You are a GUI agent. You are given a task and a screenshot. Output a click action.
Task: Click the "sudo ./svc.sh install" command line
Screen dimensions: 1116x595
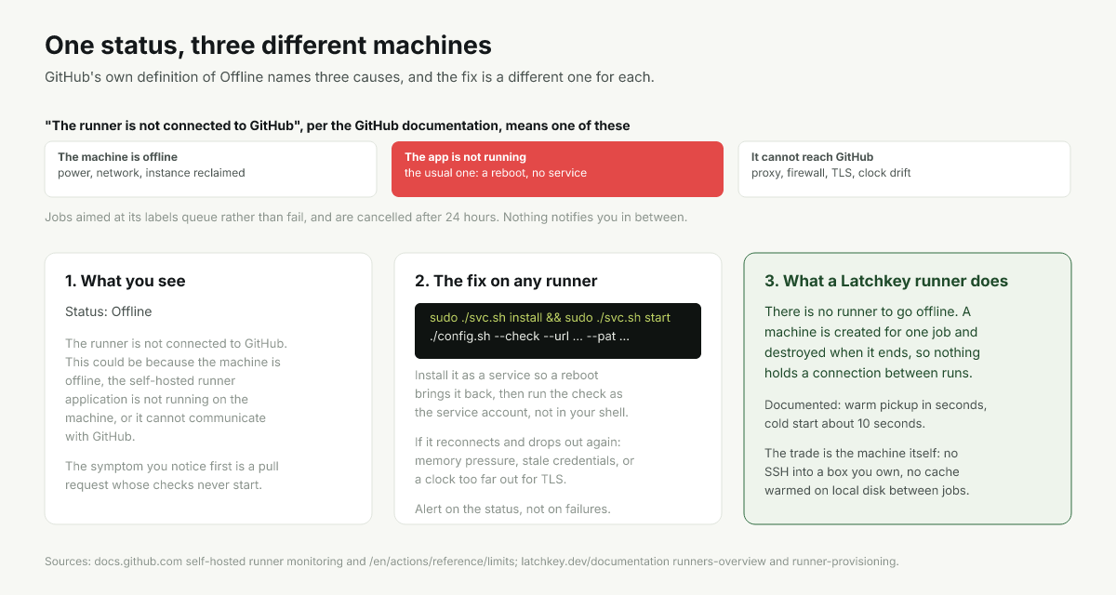pos(550,318)
